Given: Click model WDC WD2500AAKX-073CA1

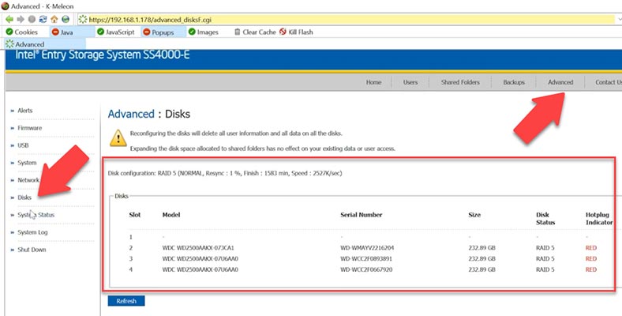Looking at the screenshot, I should (198, 248).
